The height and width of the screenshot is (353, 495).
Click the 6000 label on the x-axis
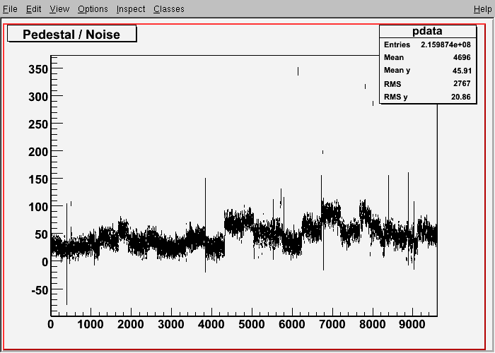(x=291, y=324)
